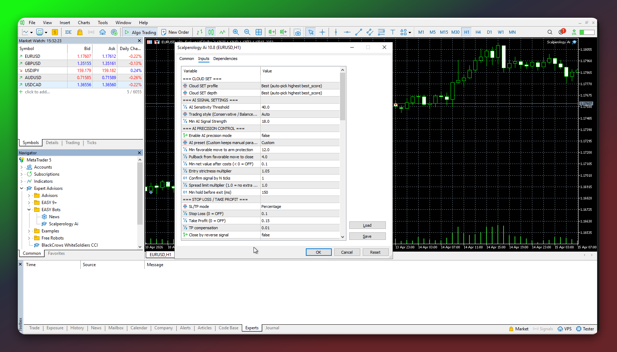Open the Market via the shopping bag icon
The width and height of the screenshot is (617, 352).
pyautogui.click(x=80, y=32)
